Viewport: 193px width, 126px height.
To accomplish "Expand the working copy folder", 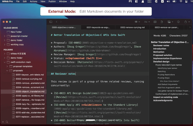I will point(4,45).
